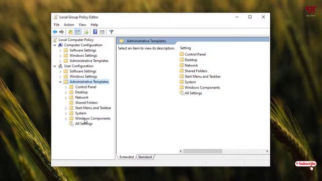This screenshot has width=322, height=181.
Task: Click Windows Components folder icon in the right pane
Action: click(181, 87)
